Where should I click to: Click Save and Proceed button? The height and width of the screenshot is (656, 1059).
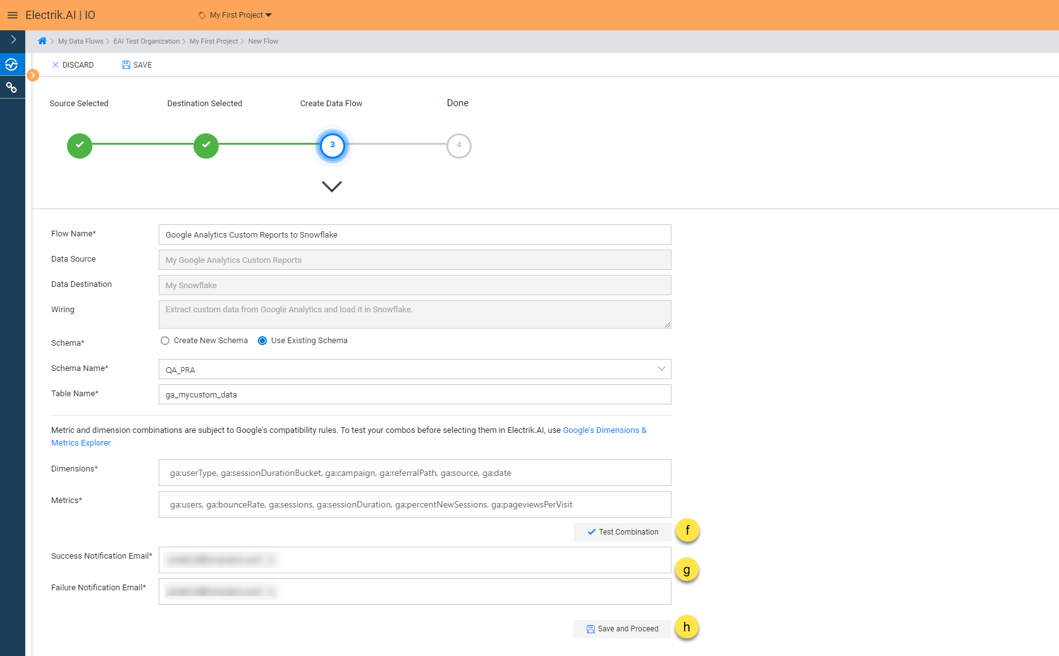(x=622, y=629)
